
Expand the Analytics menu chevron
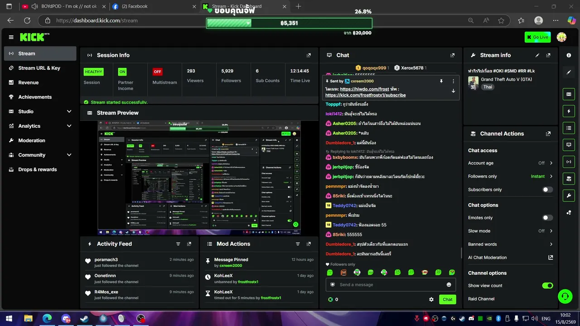(x=69, y=126)
